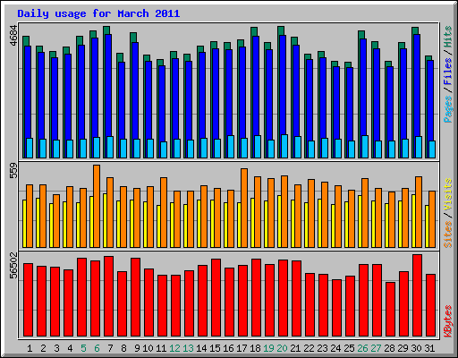Screen dimensions: 458x358
Task: Click day 17 on the x-axis
Action: (x=242, y=348)
